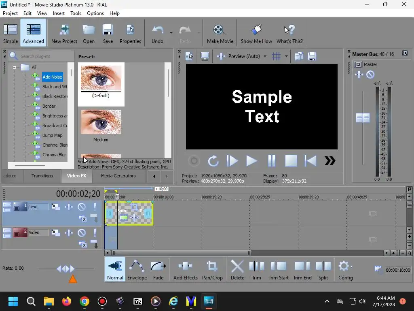Open the Insert menu

tap(59, 13)
